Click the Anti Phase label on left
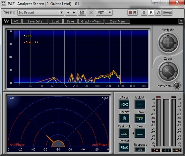The height and width of the screenshot is (156, 185). click(x=17, y=144)
